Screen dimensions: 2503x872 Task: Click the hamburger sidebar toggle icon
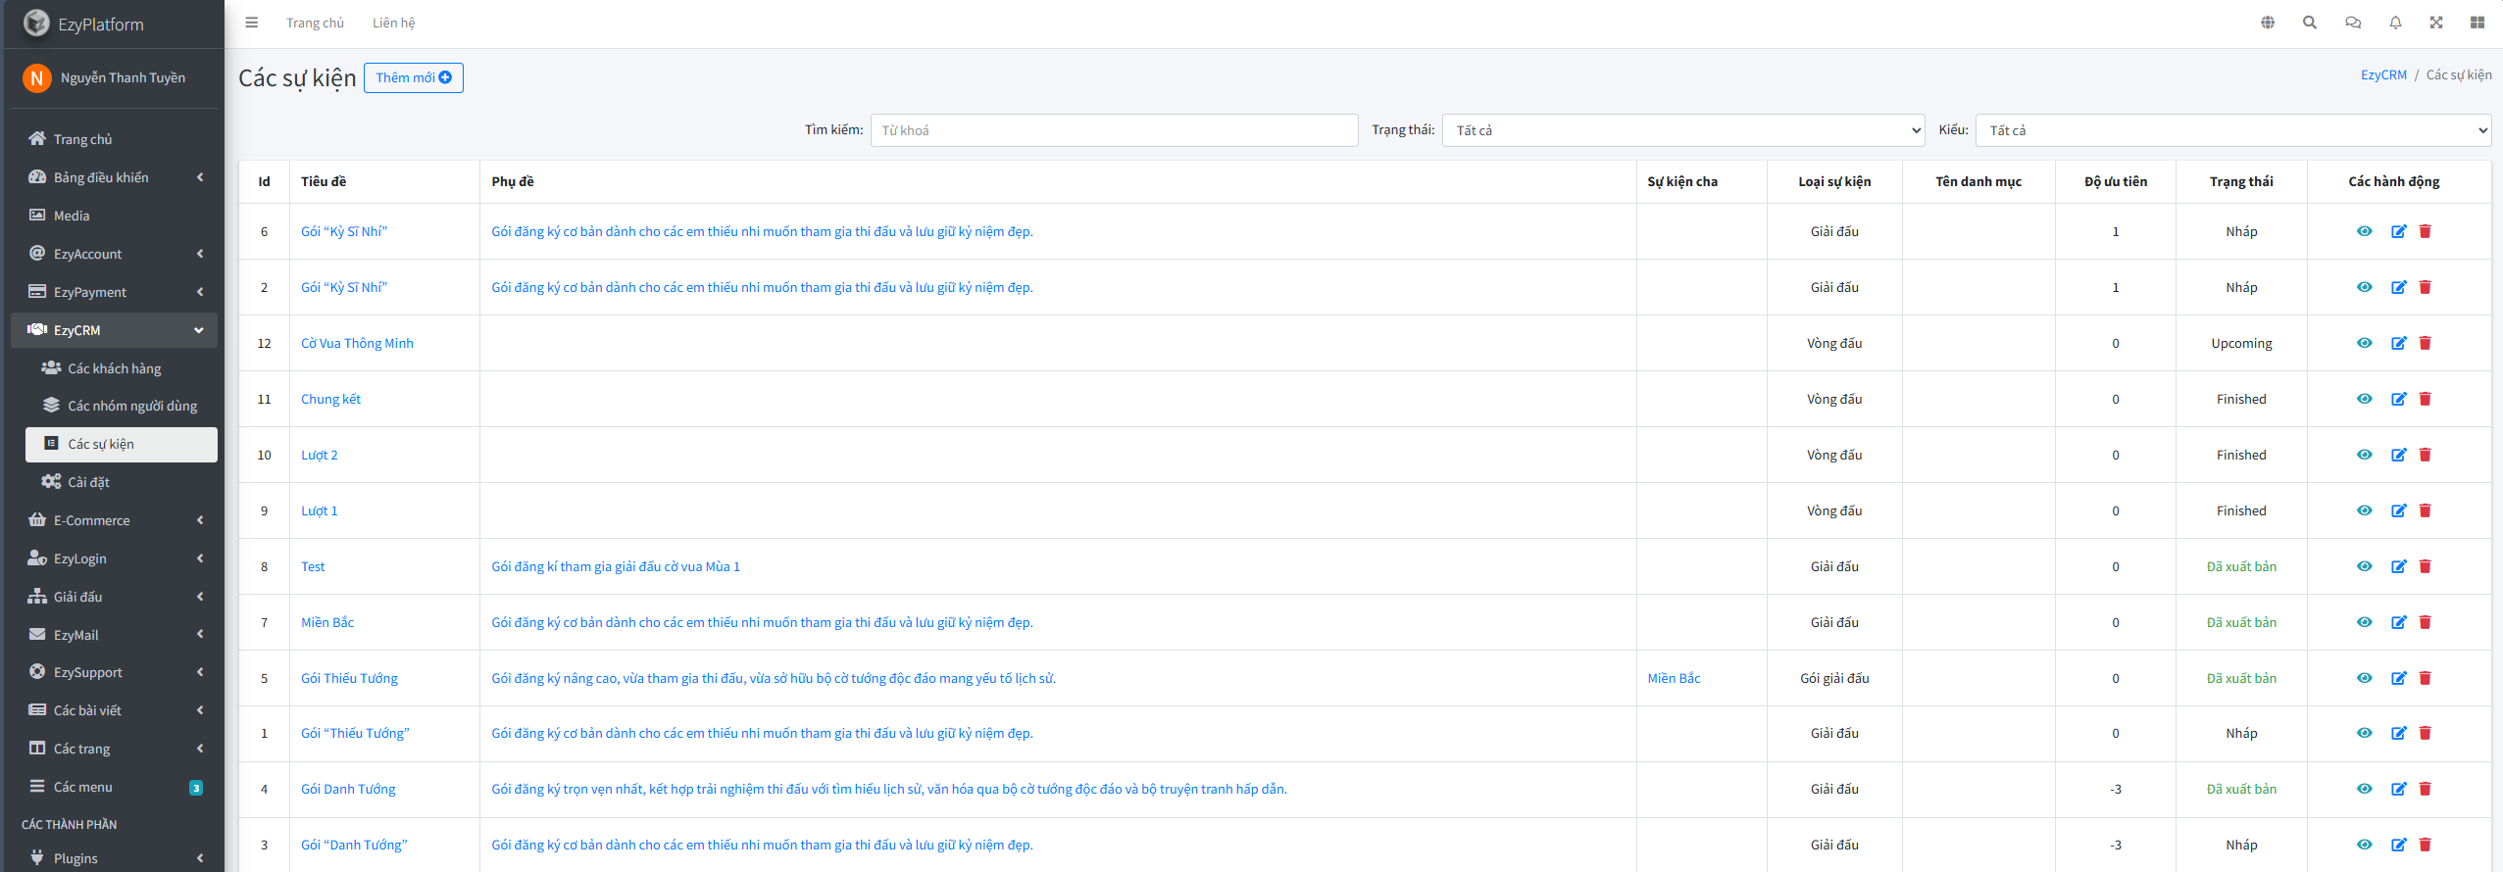coord(252,23)
